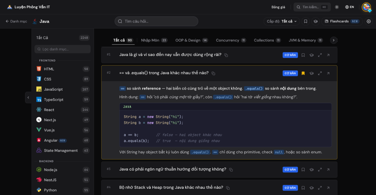Switch to the Concurrency tab
This screenshot has width=376, height=195.
coord(231,40)
